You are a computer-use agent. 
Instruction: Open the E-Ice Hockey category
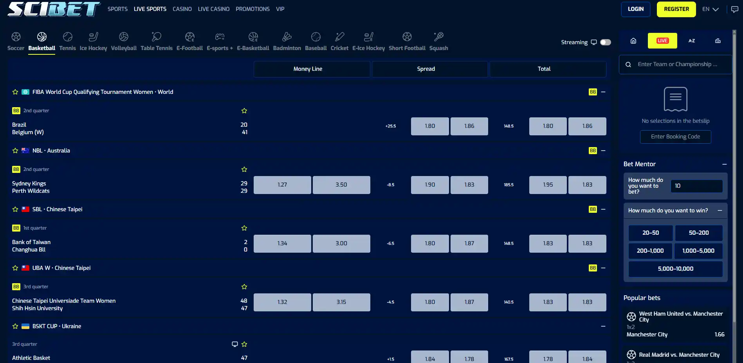pos(368,41)
